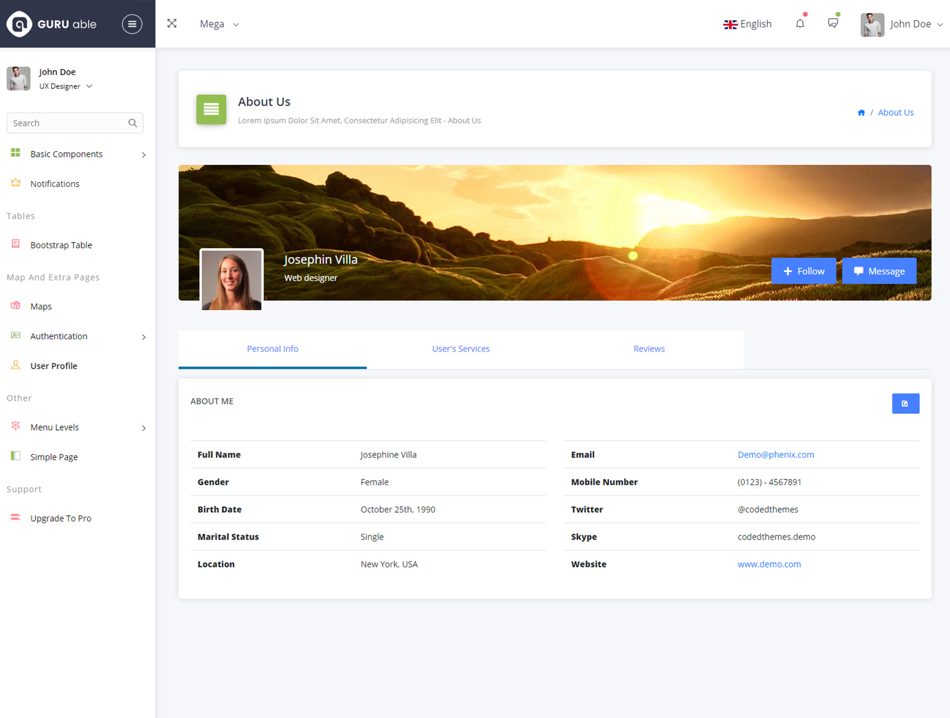This screenshot has height=718, width=950.
Task: Click the fullscreen expand icon
Action: pyautogui.click(x=172, y=24)
